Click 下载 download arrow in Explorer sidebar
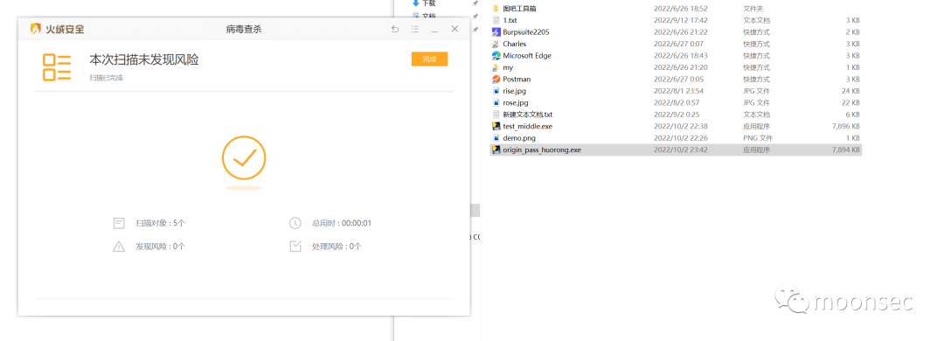 point(415,3)
